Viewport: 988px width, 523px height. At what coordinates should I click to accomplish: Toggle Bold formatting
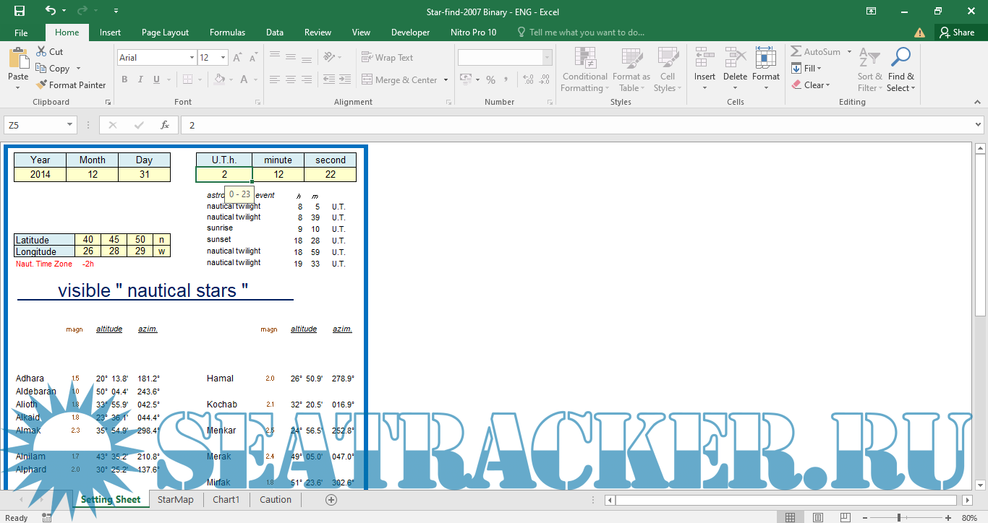click(x=125, y=79)
